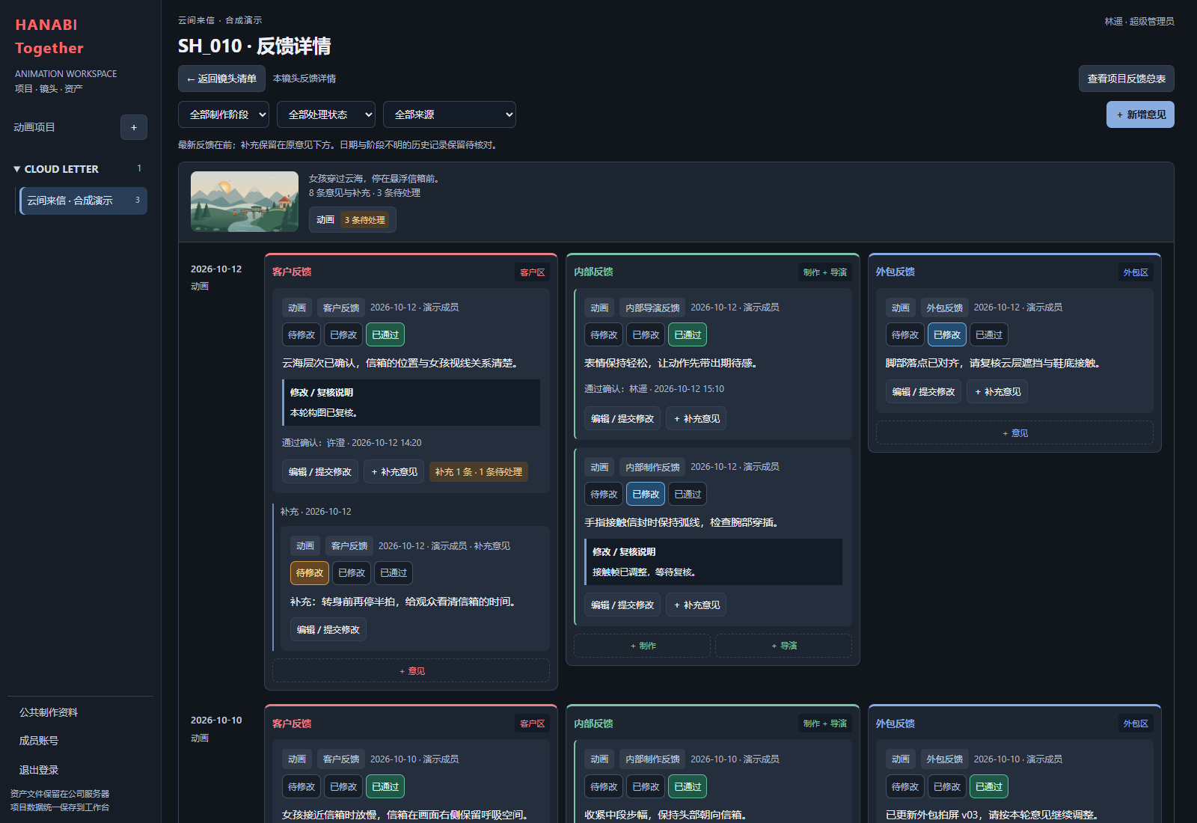Click the 本镜头反馈详情 label
This screenshot has width=1197, height=823.
coord(304,79)
